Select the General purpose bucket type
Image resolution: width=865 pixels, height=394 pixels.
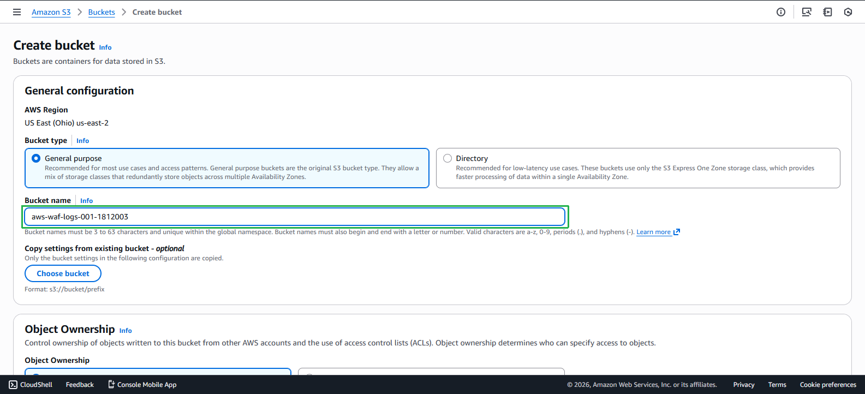click(x=227, y=168)
